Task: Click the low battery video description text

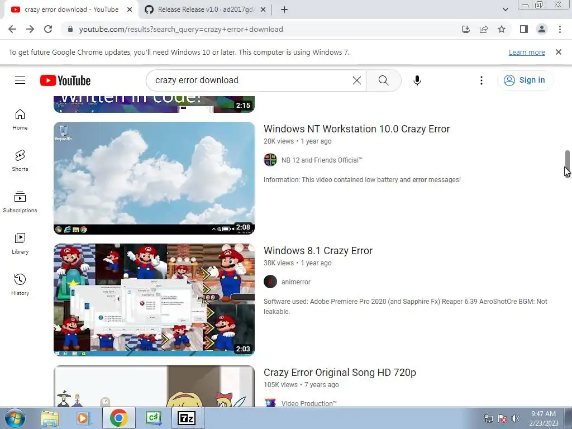Action: coord(362,180)
